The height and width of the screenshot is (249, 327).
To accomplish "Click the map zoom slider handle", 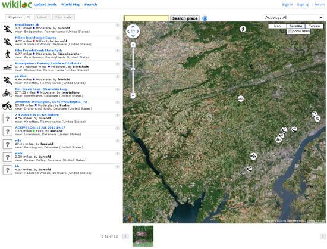I will pyautogui.click(x=133, y=69).
